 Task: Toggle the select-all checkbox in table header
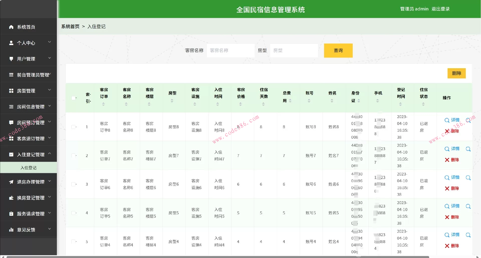pos(74,98)
